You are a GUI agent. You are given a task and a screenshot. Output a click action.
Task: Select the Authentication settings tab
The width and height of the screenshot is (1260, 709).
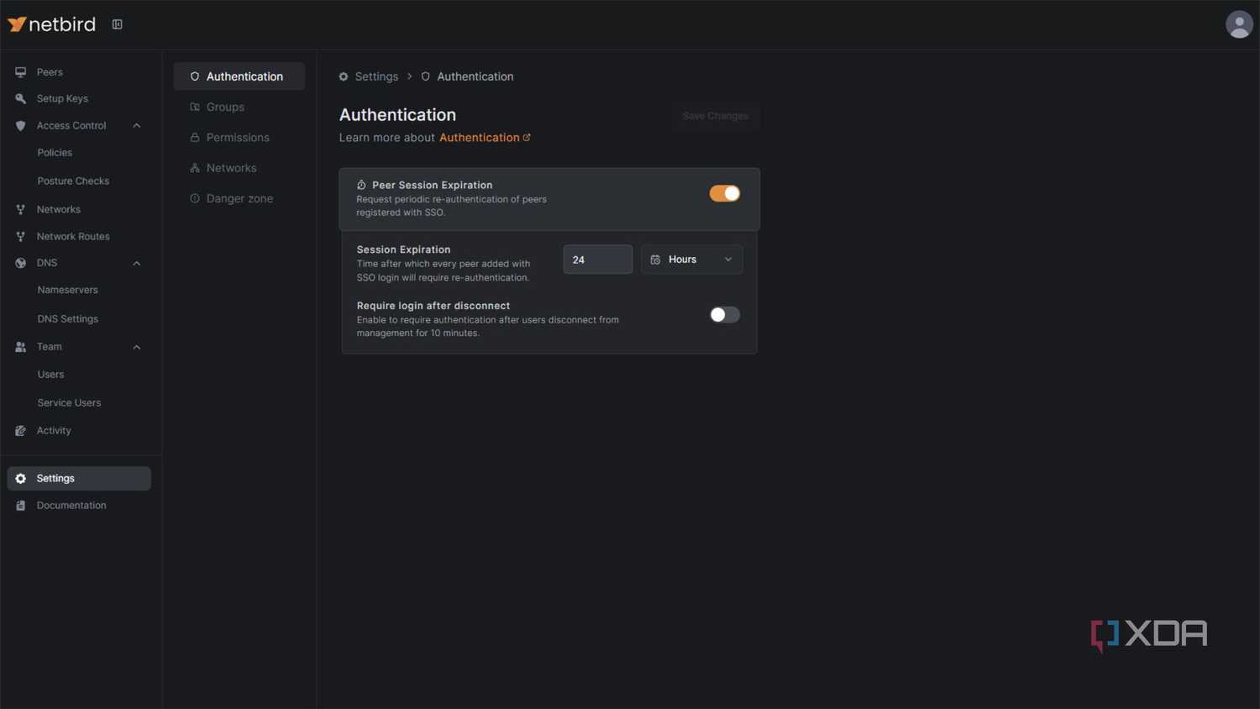[x=239, y=76]
